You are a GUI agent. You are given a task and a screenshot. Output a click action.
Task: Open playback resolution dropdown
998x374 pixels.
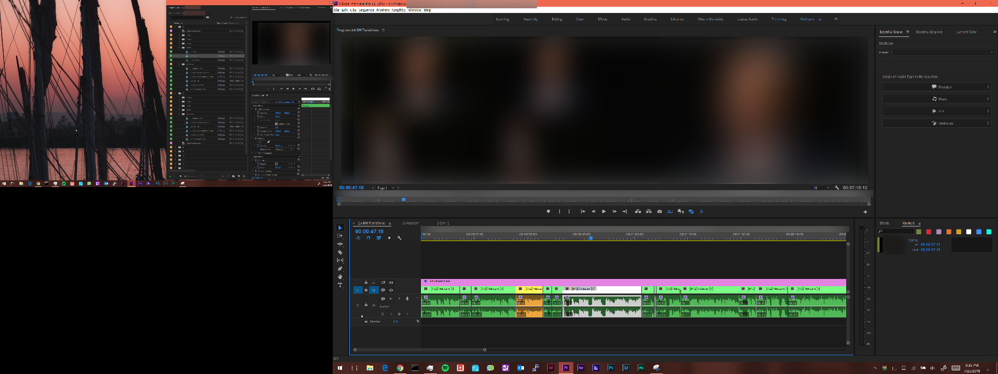(x=821, y=188)
